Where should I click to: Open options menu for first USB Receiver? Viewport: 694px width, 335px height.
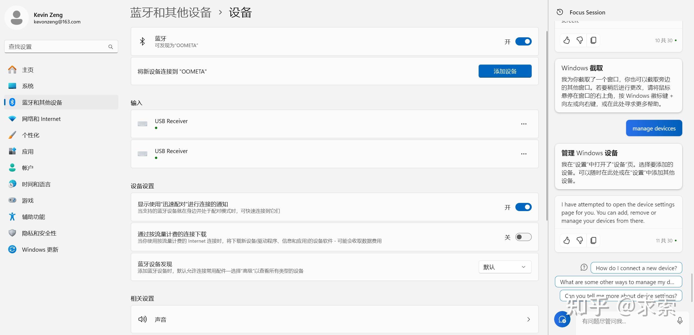pyautogui.click(x=524, y=124)
